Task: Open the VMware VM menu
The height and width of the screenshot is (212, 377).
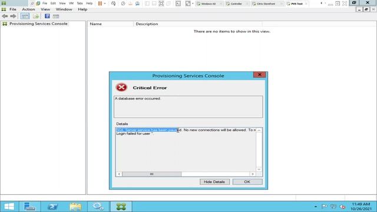Action: [71, 4]
